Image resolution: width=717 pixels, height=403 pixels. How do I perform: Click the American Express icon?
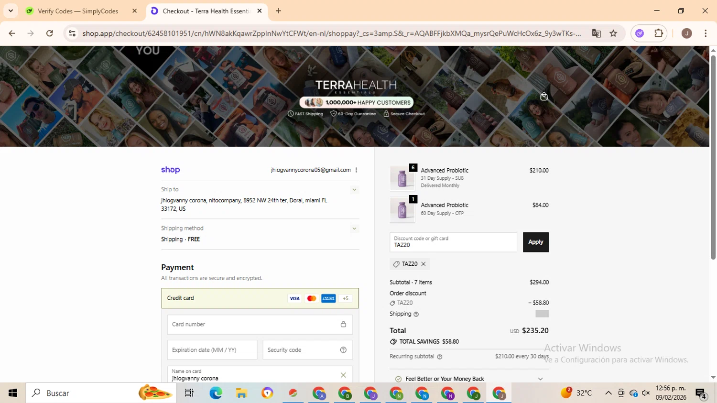click(x=328, y=298)
